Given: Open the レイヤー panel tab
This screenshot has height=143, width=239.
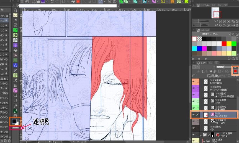Looking at the screenshot, I should [x=203, y=63].
